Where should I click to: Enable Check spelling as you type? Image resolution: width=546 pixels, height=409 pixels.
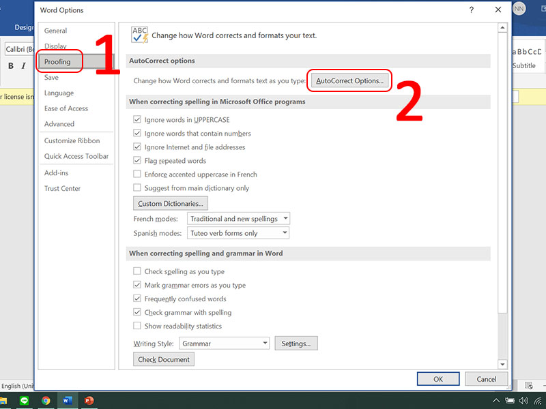137,271
